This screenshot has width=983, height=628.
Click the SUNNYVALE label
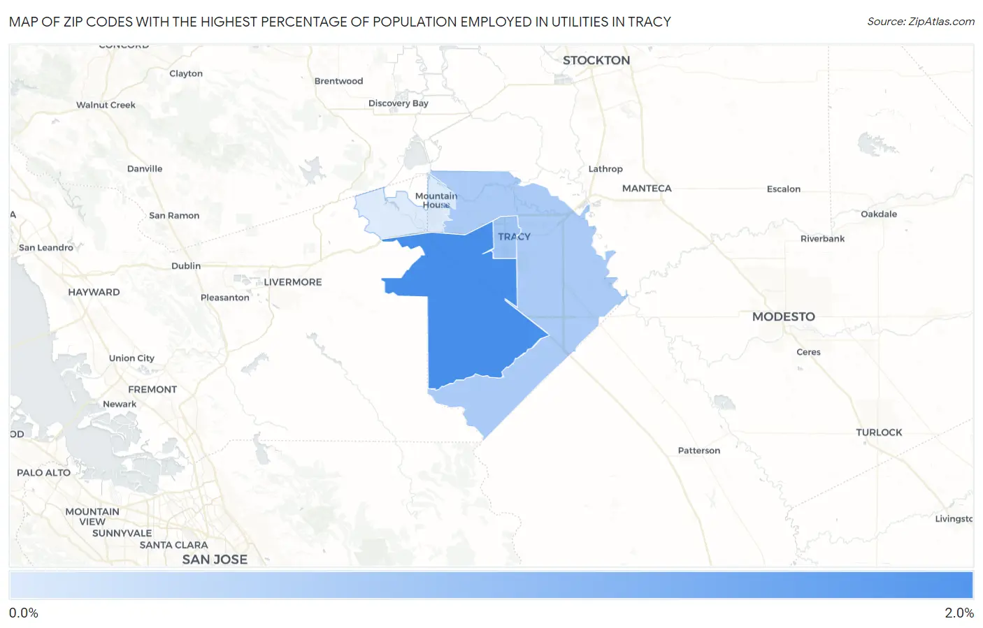coord(122,534)
